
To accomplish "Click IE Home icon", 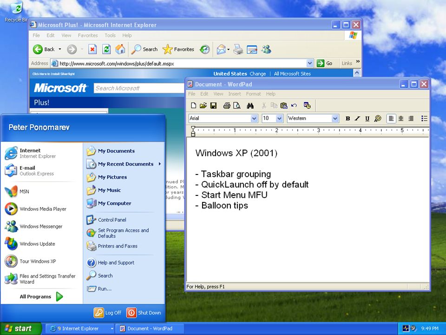I will click(x=120, y=49).
